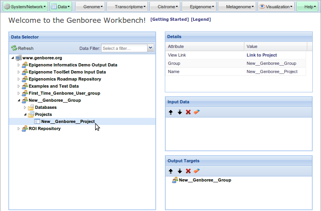
Task: Expand the Databases folder
Action: (x=25, y=107)
